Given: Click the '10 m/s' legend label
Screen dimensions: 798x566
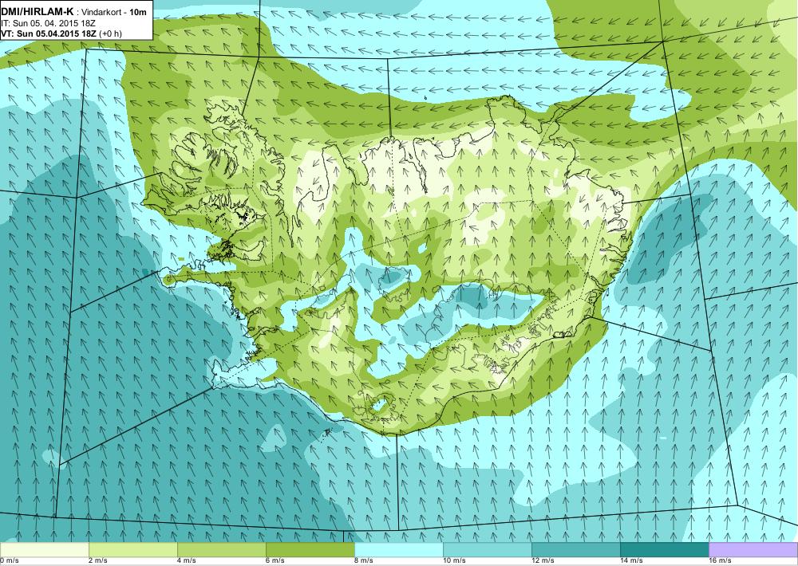Looking at the screenshot, I should tap(455, 560).
